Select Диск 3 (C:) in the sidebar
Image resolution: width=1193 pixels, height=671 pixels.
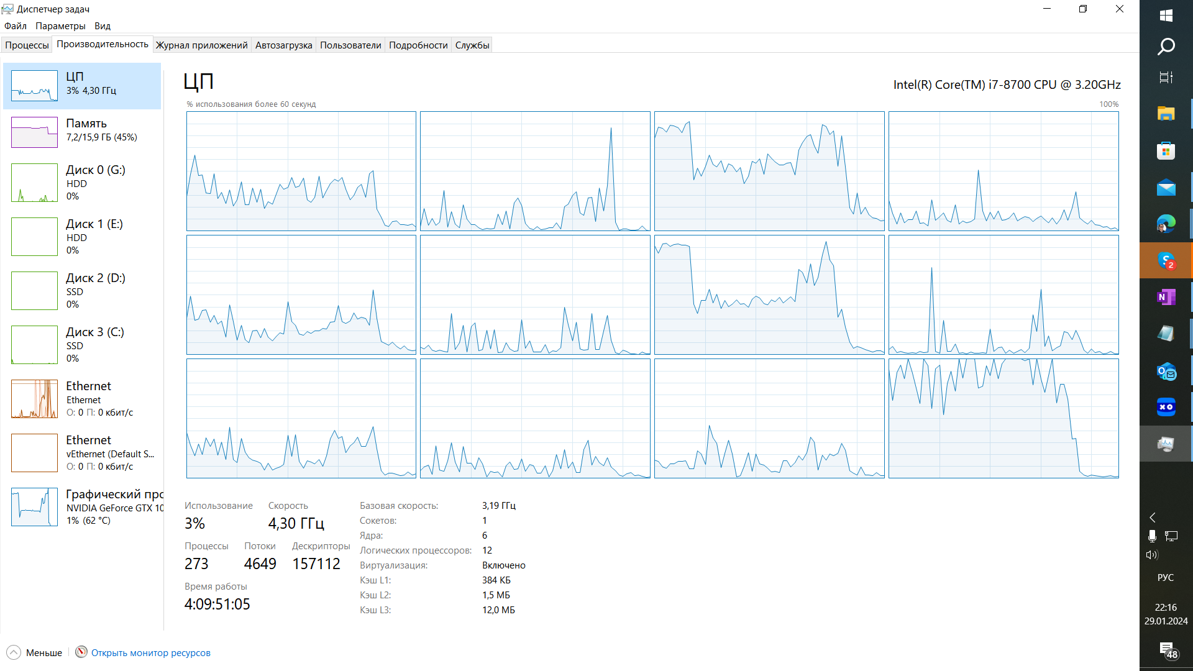coord(82,345)
